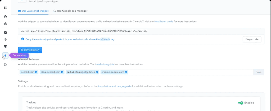Open the audiences people-group sidebar icon

click(5, 46)
